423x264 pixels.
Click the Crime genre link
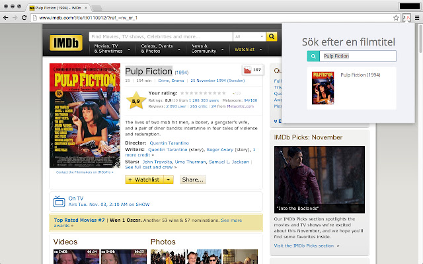(163, 81)
